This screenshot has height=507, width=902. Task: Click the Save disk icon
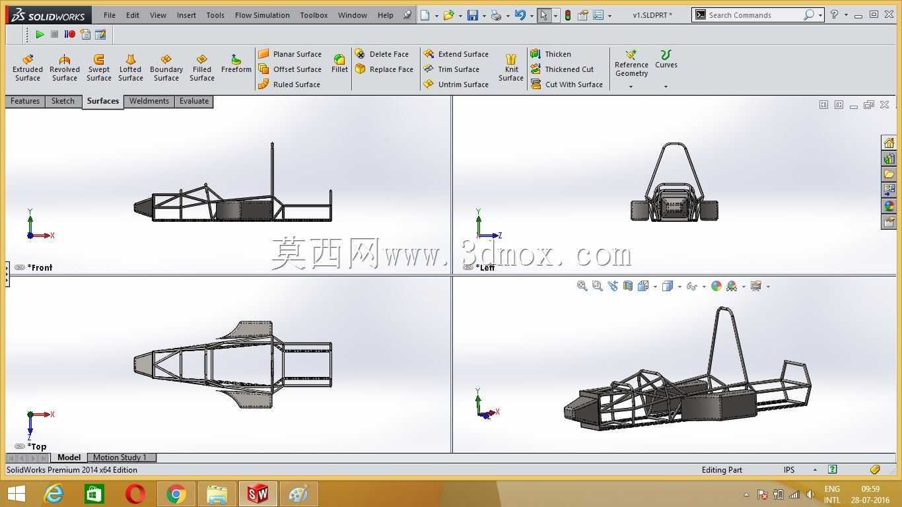click(473, 15)
